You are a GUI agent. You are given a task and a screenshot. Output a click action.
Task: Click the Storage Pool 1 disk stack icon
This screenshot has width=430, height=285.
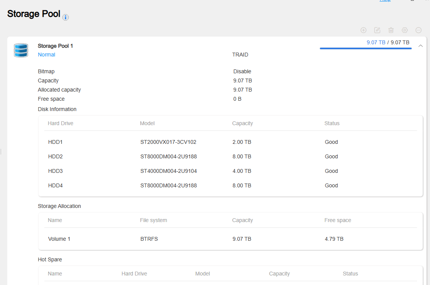[x=21, y=50]
